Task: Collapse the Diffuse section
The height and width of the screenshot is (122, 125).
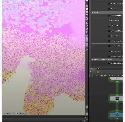Action: click(92, 12)
